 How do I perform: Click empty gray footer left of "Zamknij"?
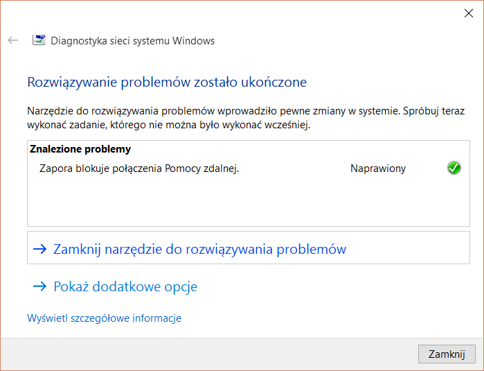[x=208, y=354]
